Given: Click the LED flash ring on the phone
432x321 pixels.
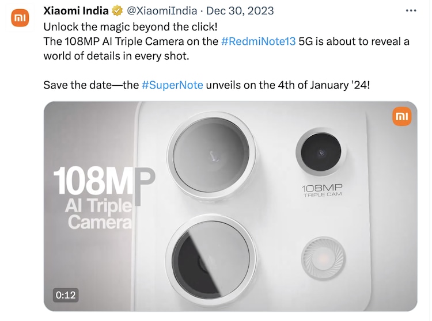Looking at the screenshot, I should (x=323, y=255).
